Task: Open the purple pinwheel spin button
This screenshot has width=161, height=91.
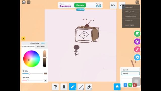Action: pos(137,41)
